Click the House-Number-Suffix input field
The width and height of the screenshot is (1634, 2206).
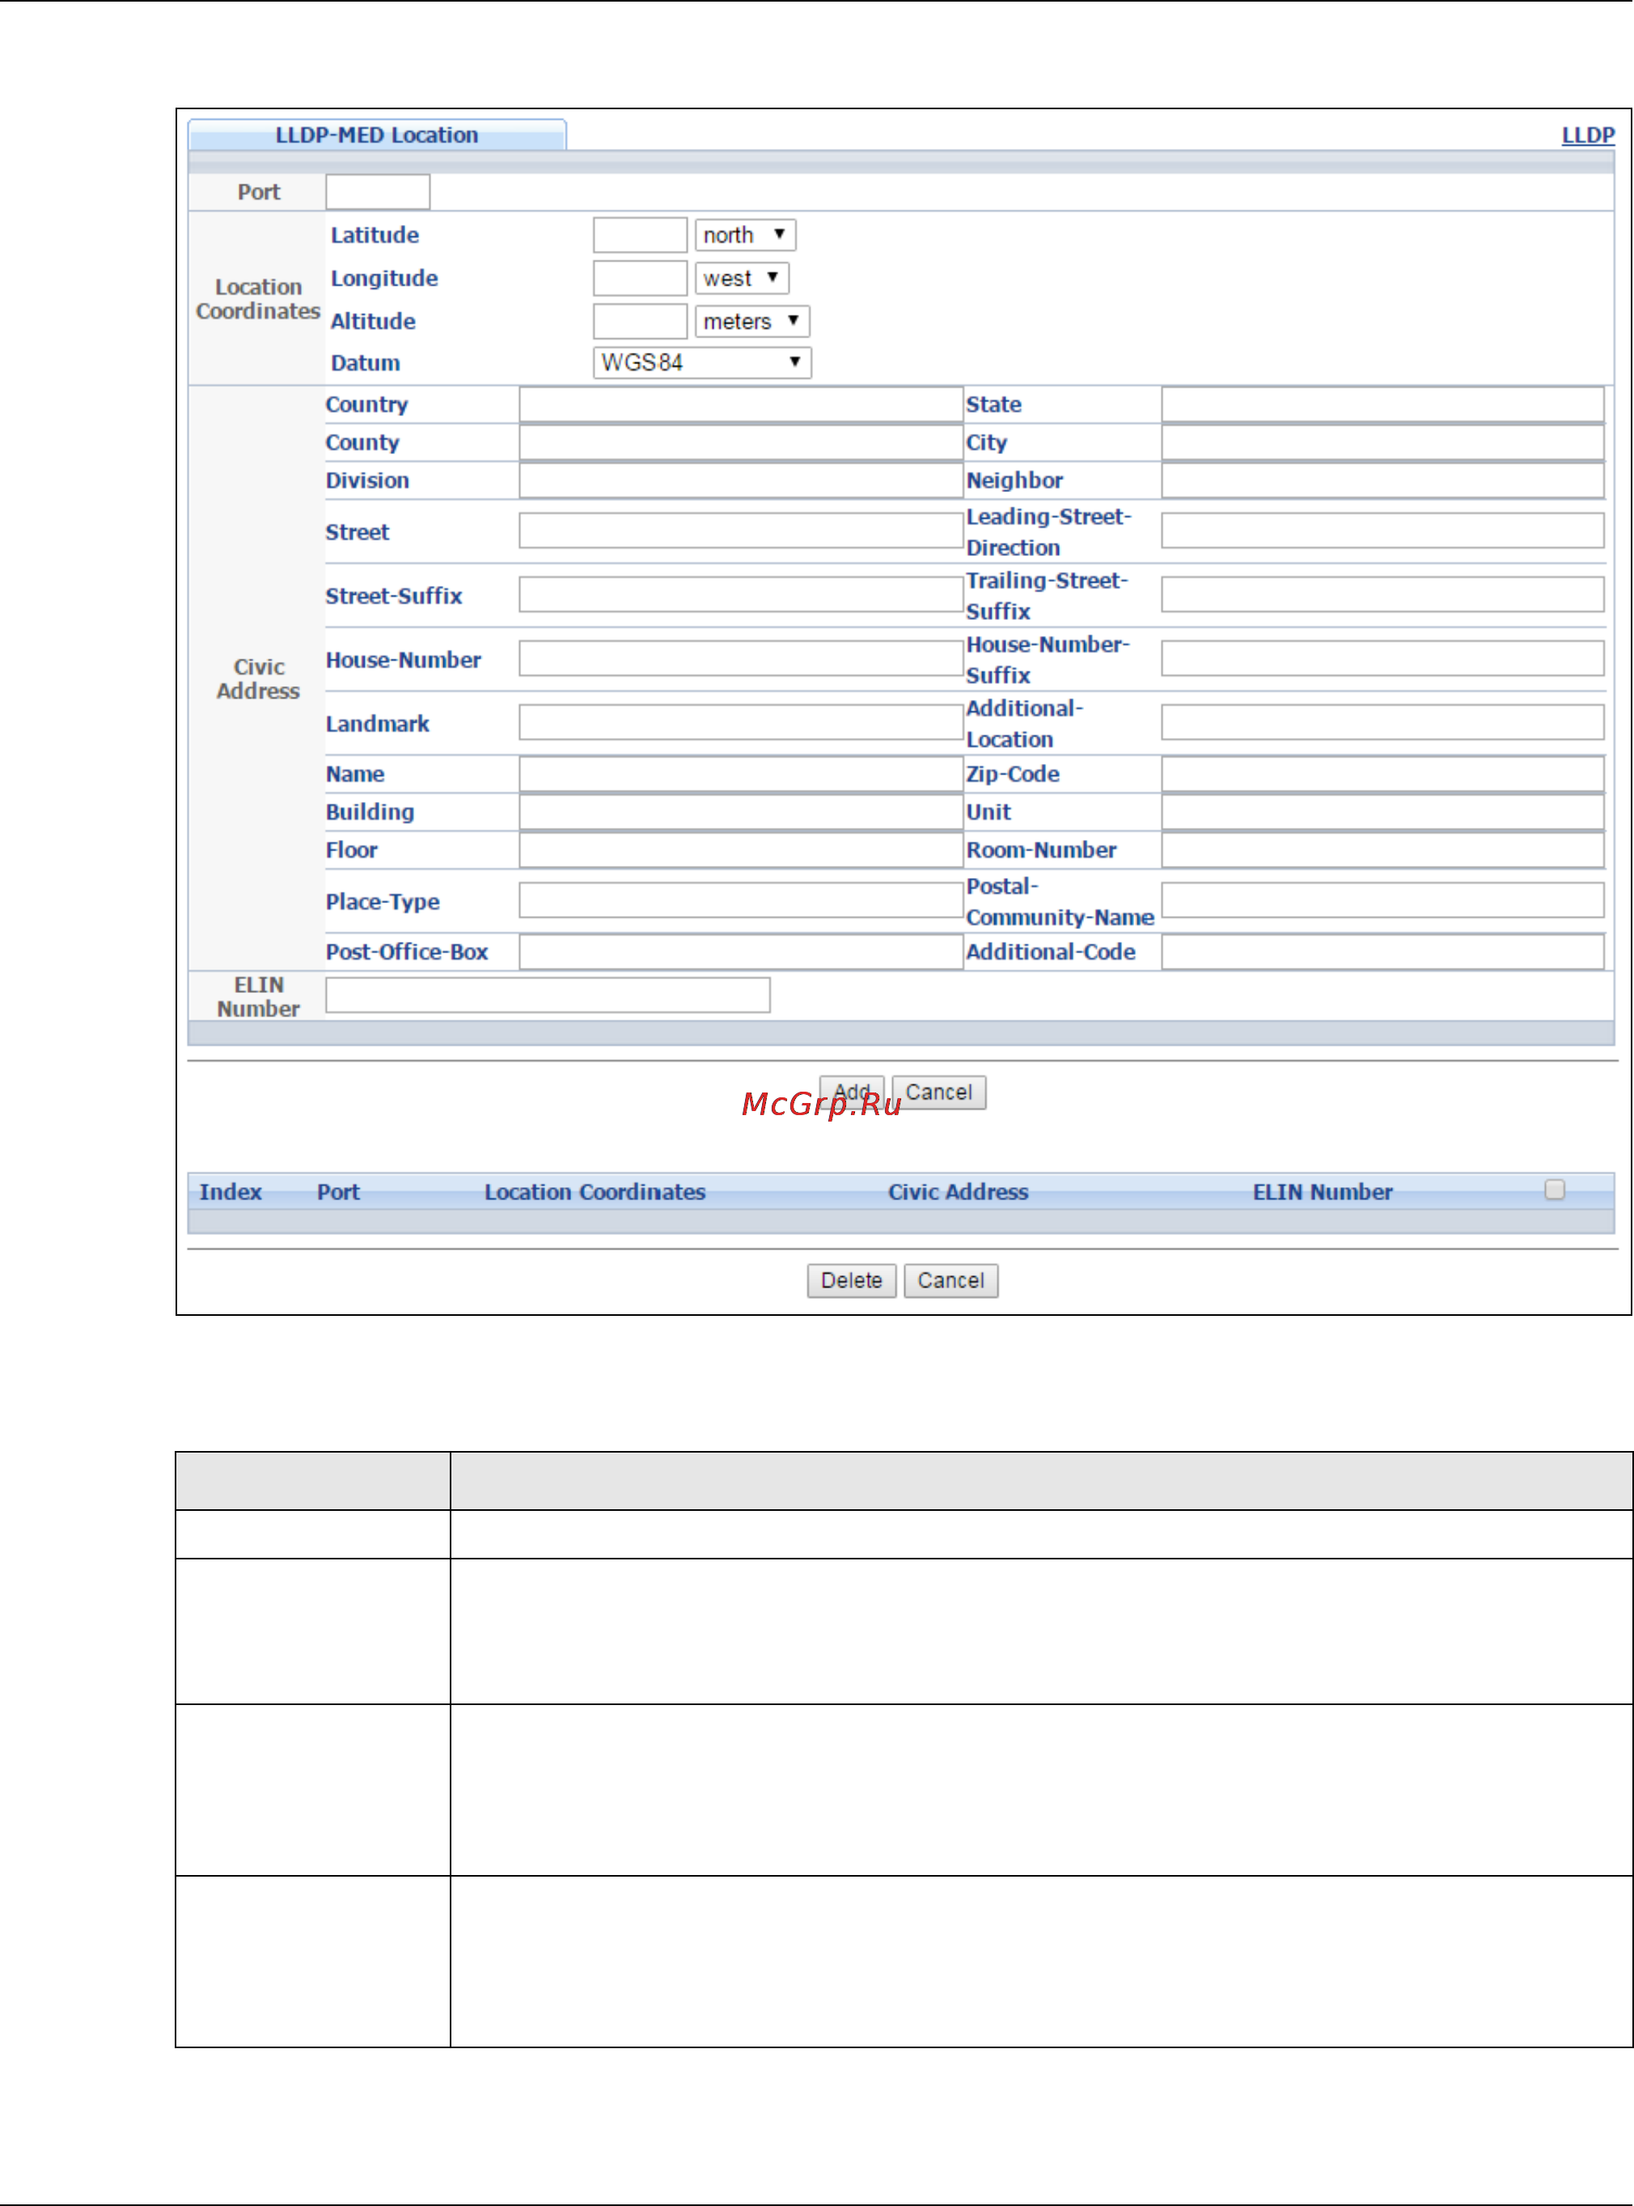pyautogui.click(x=1382, y=659)
